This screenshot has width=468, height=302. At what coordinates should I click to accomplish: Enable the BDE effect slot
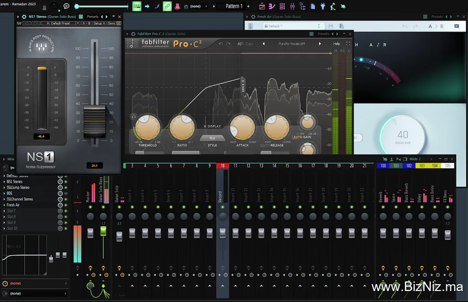click(66, 193)
